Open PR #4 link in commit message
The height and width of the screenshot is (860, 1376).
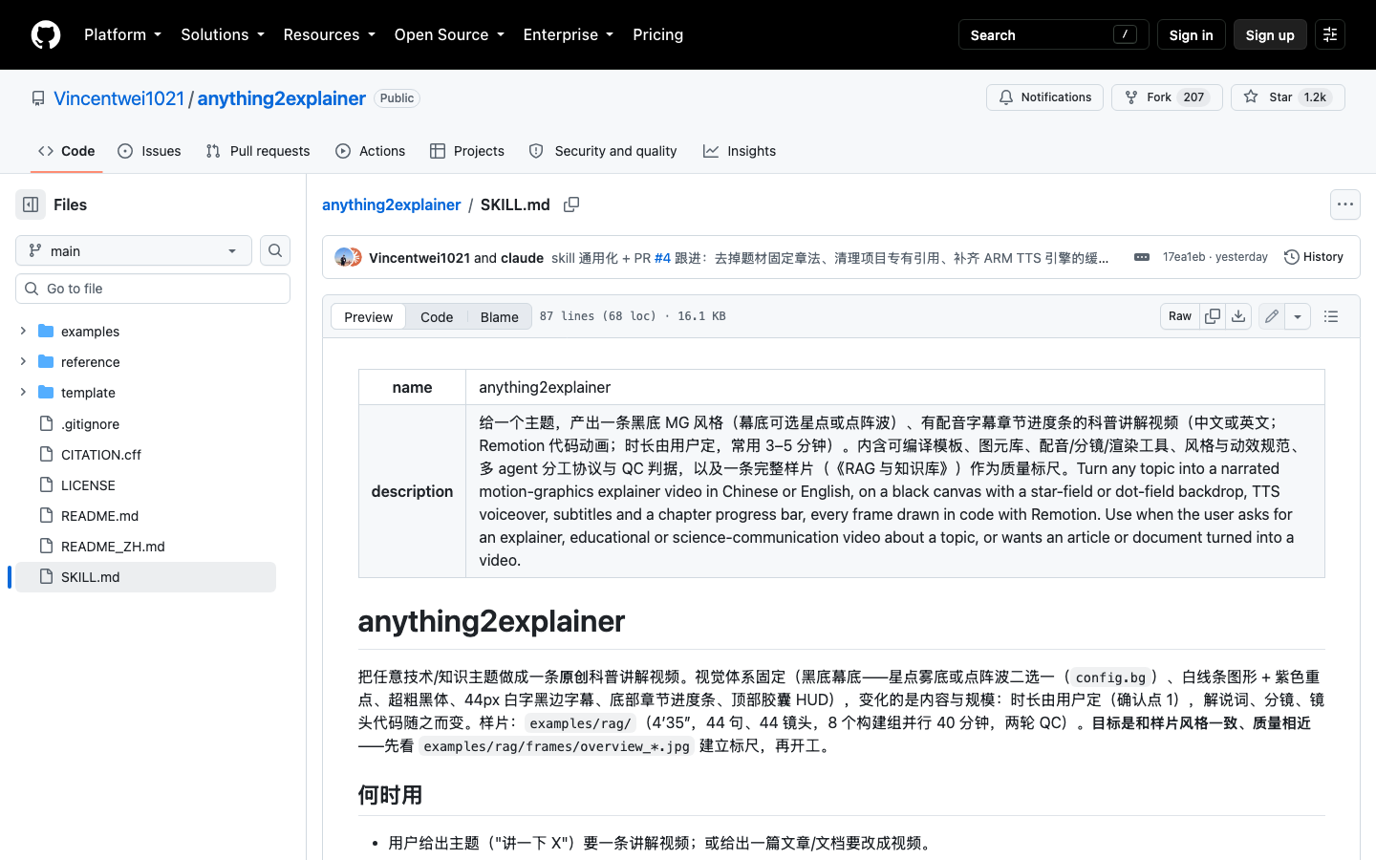(662, 258)
